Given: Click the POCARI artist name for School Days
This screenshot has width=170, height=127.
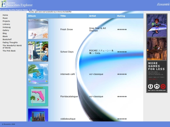Looking at the screenshot, I should tap(101, 52).
